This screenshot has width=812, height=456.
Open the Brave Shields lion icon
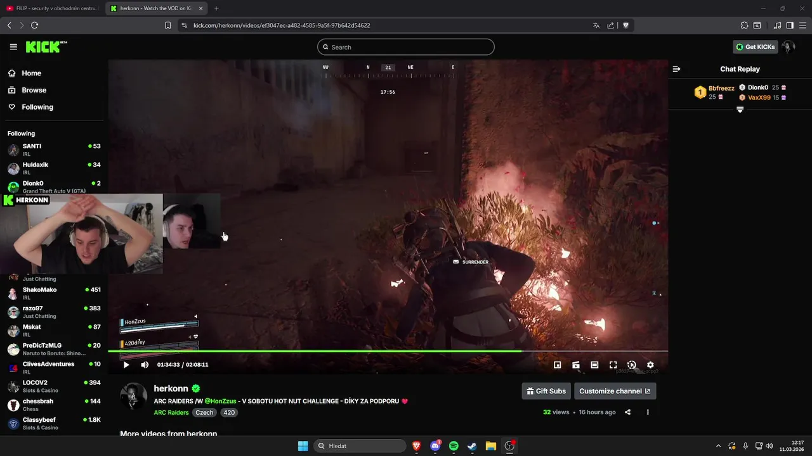tap(625, 25)
